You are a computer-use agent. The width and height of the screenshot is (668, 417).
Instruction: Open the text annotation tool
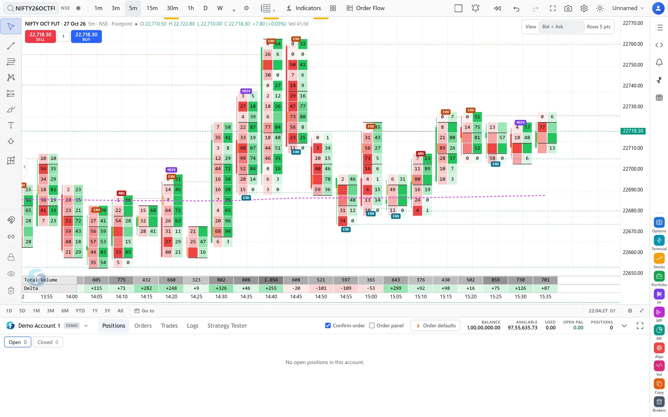click(x=11, y=125)
